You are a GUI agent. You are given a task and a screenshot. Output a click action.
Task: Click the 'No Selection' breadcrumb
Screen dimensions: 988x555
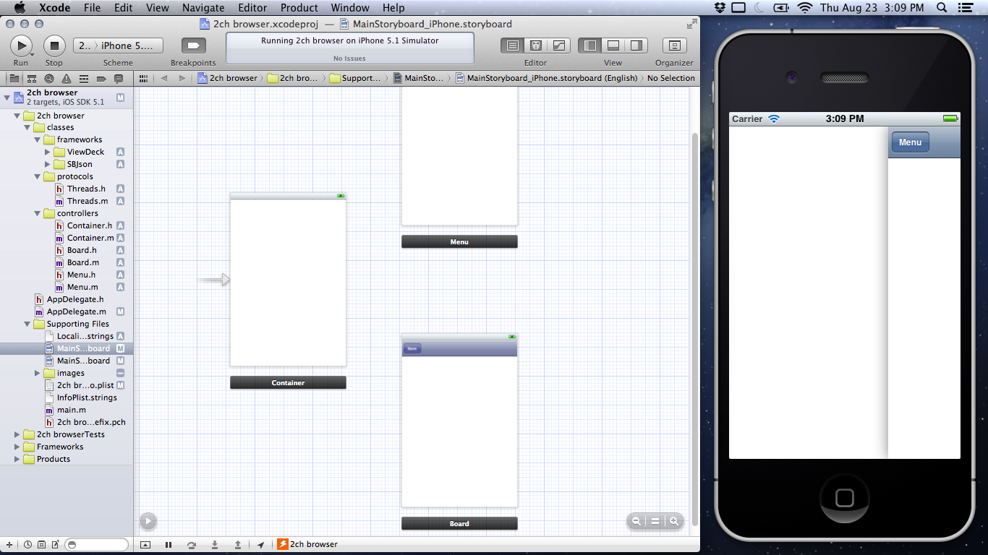pos(670,78)
